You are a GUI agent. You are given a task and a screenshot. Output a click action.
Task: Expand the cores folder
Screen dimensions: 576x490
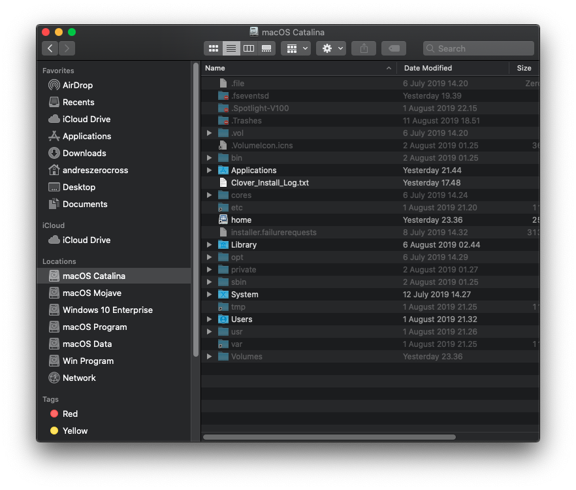(x=209, y=195)
